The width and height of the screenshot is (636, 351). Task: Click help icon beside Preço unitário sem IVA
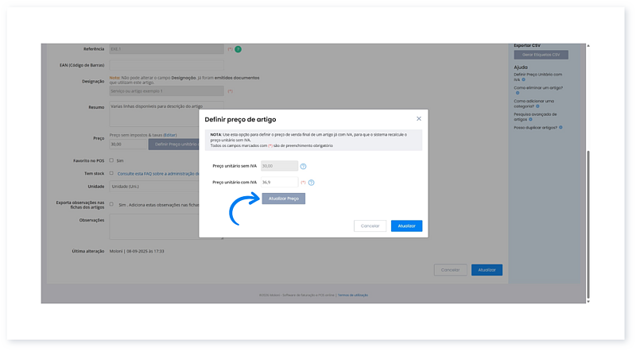click(x=304, y=166)
